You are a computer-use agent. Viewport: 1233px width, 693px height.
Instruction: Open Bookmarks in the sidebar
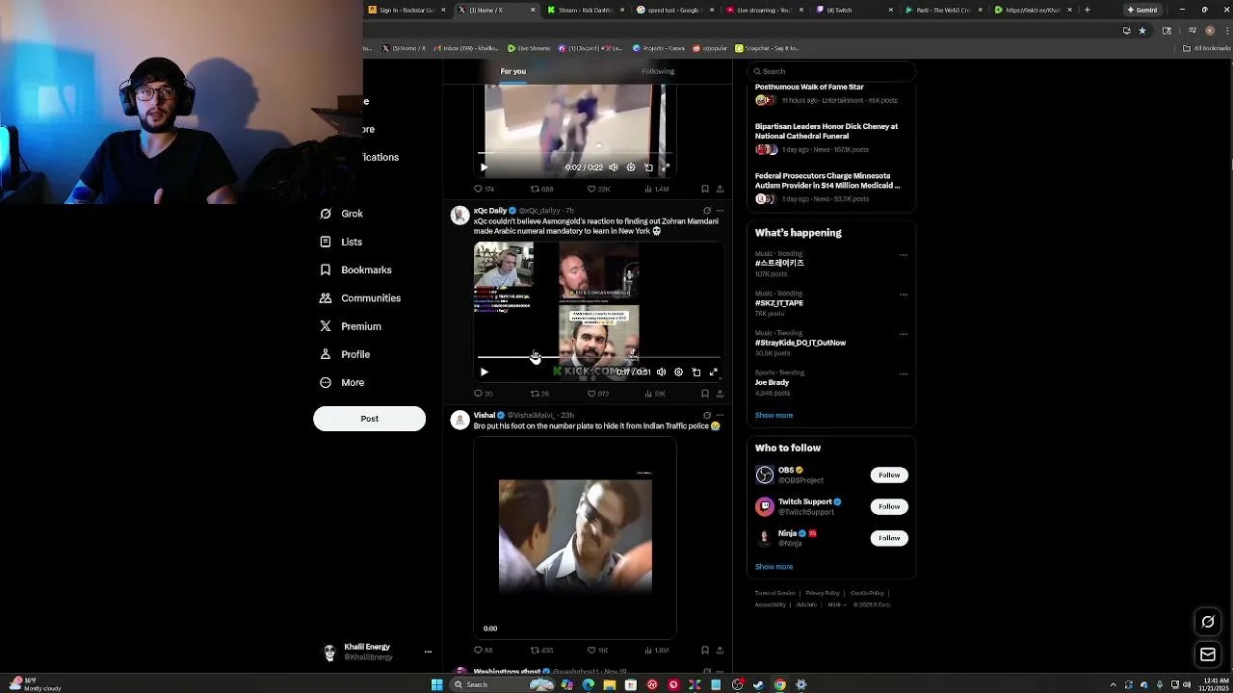click(355, 269)
